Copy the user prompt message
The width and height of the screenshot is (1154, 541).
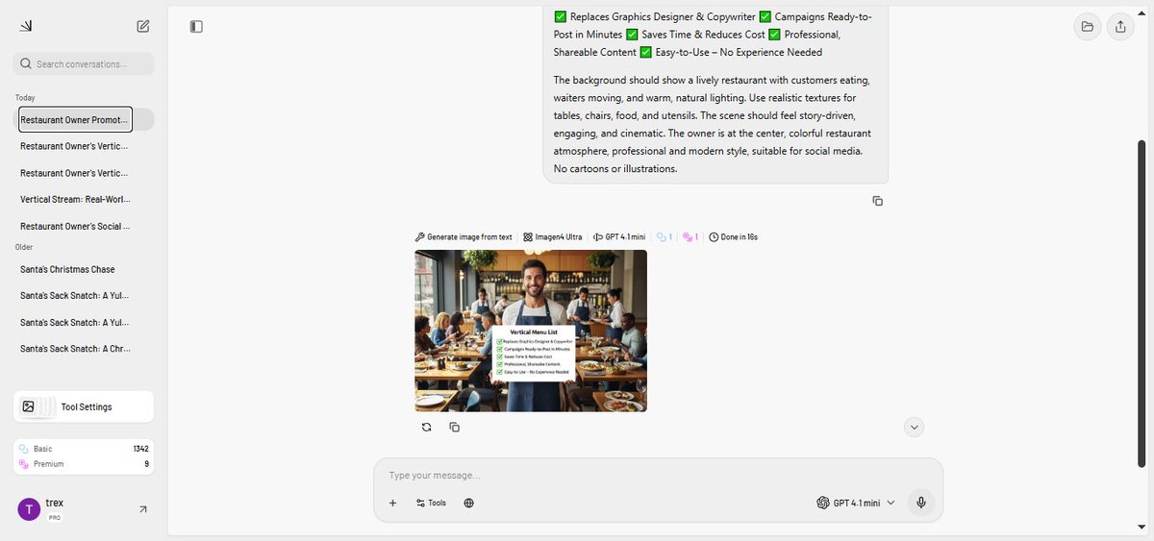(877, 201)
